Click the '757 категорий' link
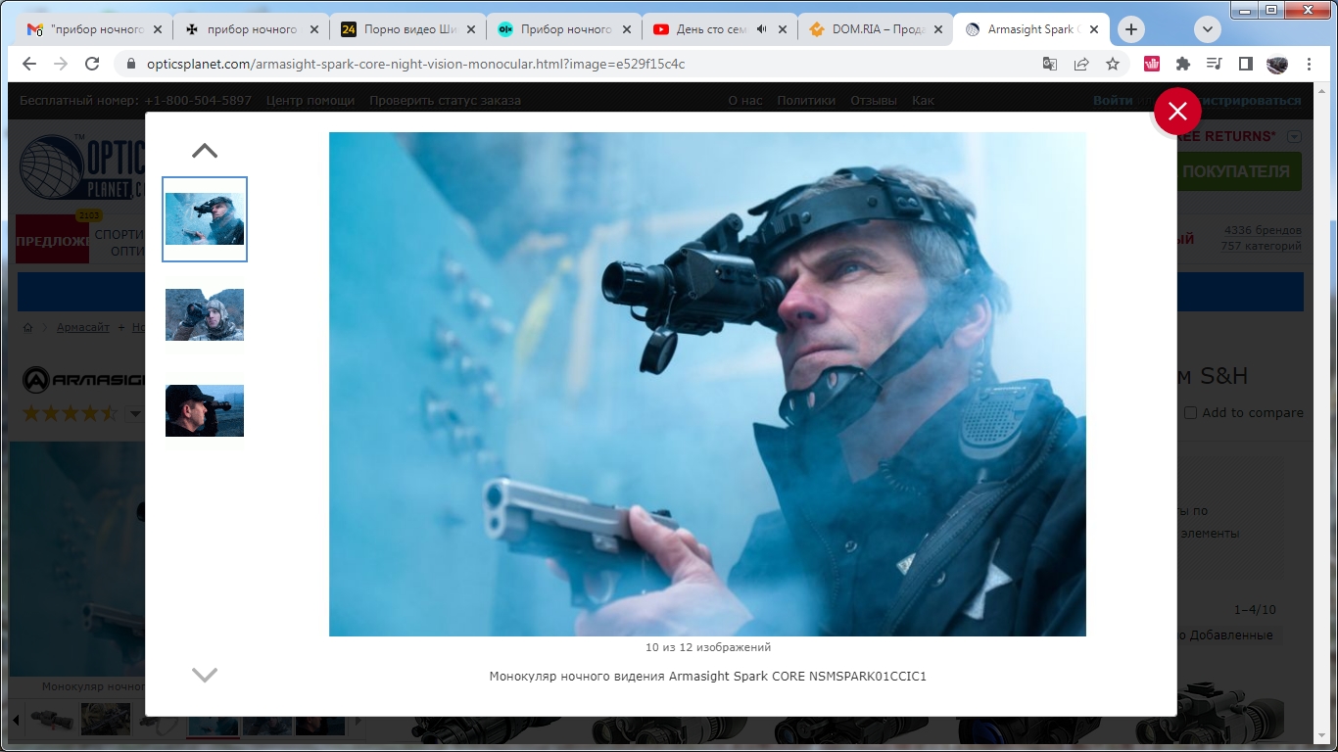 click(1262, 246)
